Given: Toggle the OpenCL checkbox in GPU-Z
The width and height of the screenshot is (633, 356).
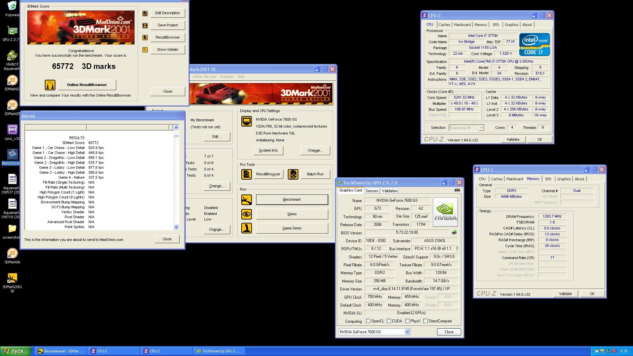Looking at the screenshot, I should pos(368,321).
